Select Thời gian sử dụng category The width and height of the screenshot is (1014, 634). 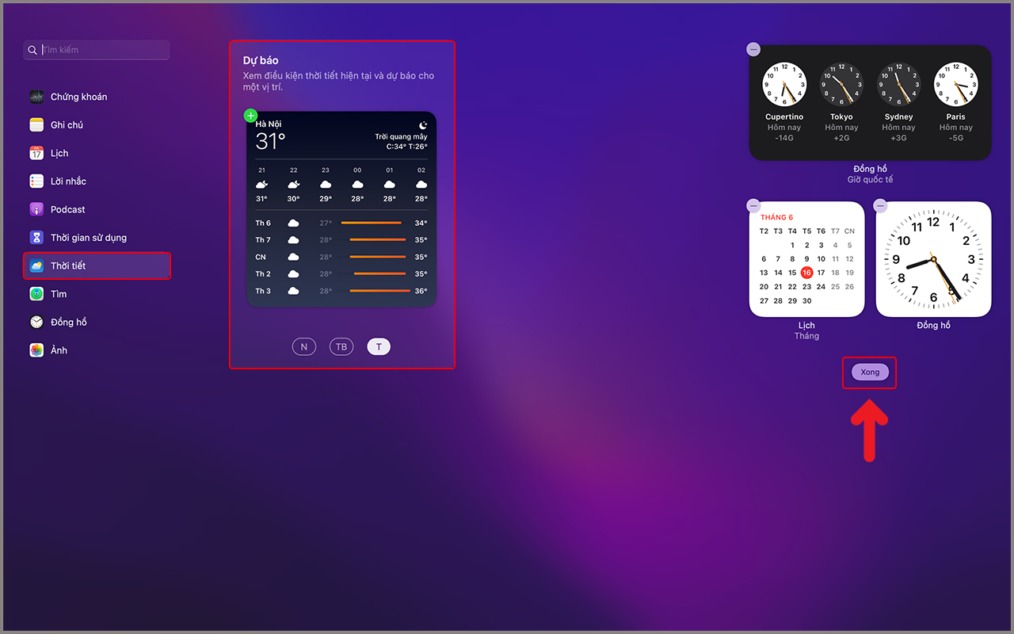point(97,238)
